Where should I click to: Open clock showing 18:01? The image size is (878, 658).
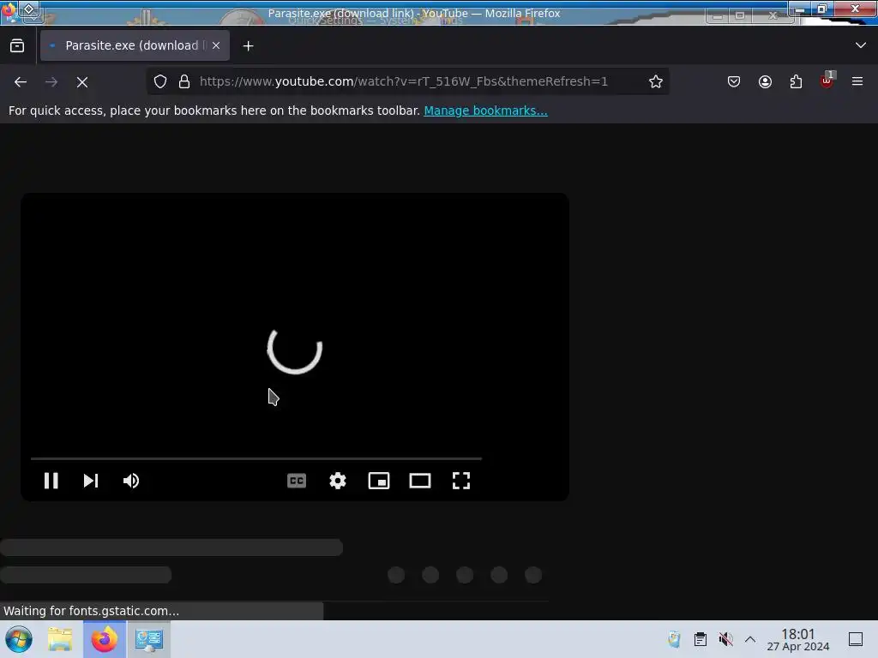[x=798, y=639]
